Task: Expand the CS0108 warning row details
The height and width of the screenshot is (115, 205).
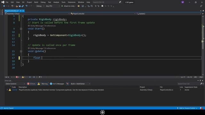Action: tap(7, 90)
